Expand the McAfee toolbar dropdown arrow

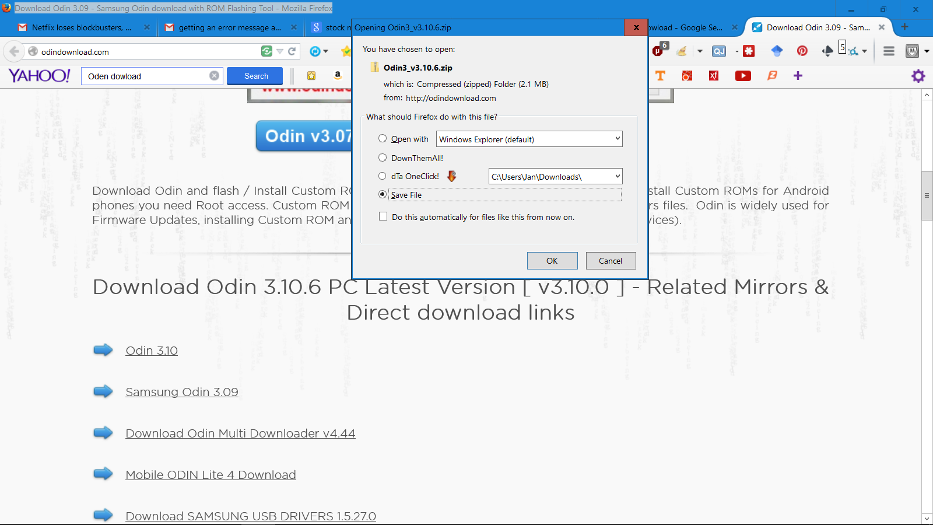(927, 51)
